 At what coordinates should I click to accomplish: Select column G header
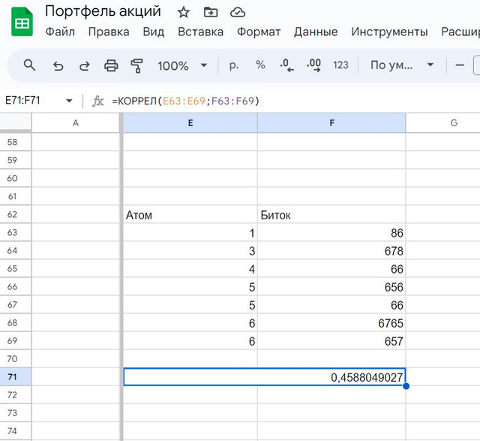coord(454,123)
